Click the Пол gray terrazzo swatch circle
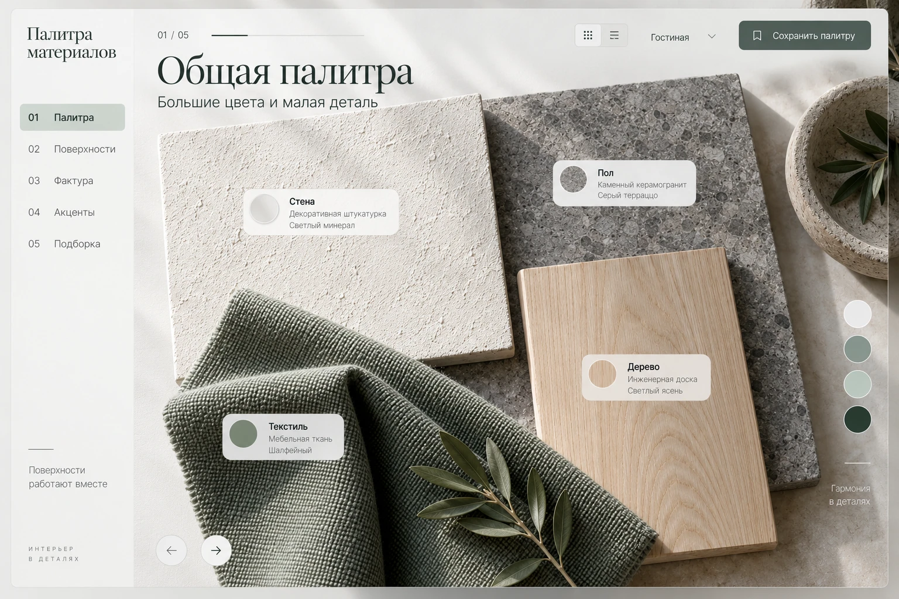This screenshot has width=899, height=599. tap(574, 179)
